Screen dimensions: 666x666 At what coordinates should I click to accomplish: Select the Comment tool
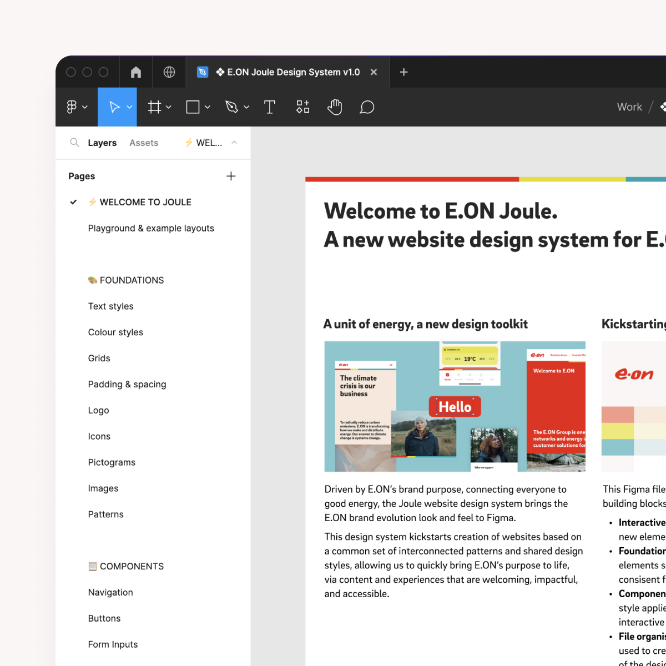tap(367, 107)
